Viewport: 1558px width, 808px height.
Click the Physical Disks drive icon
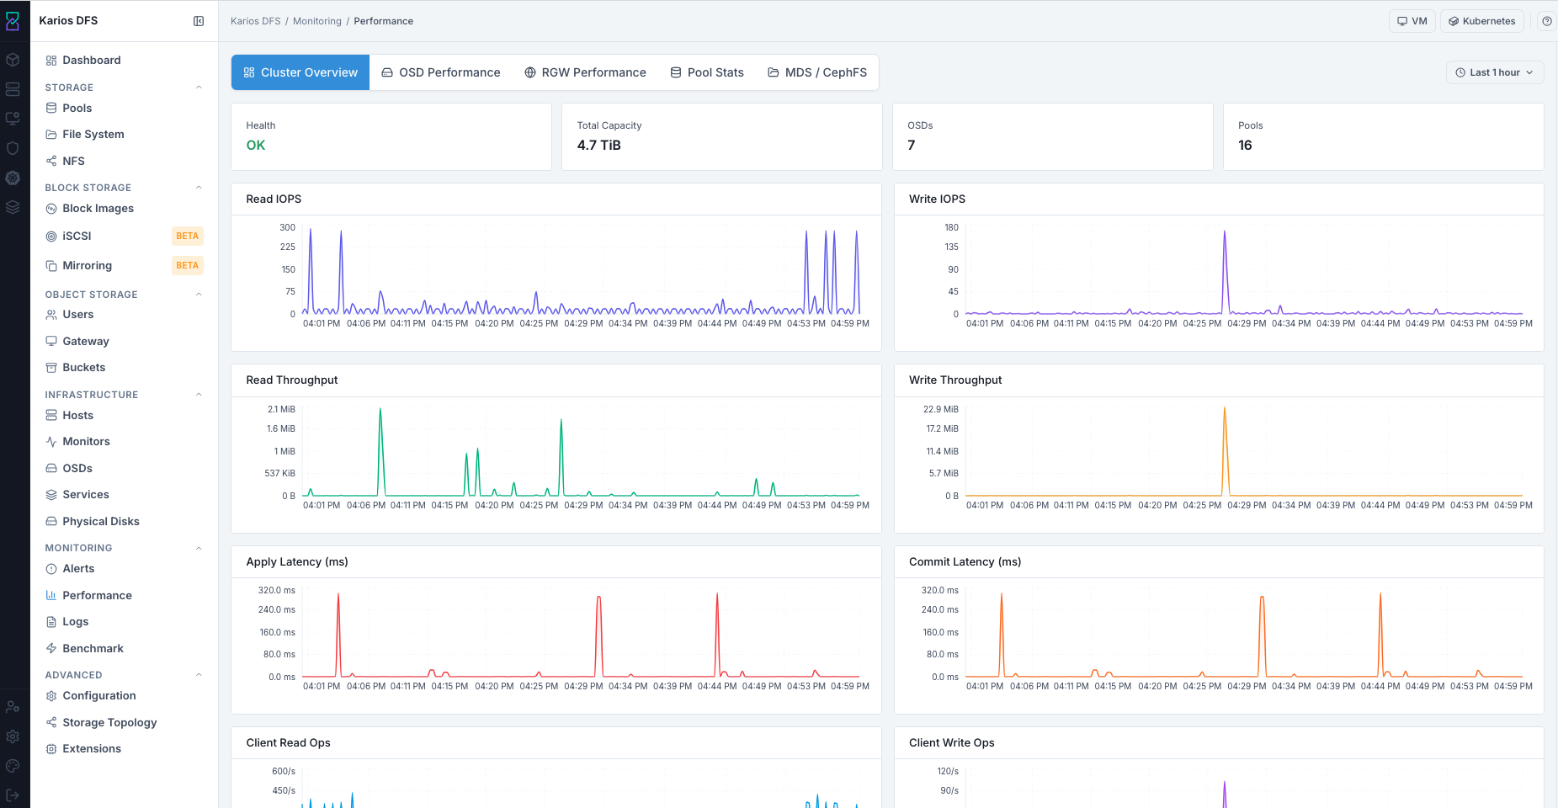tap(51, 522)
